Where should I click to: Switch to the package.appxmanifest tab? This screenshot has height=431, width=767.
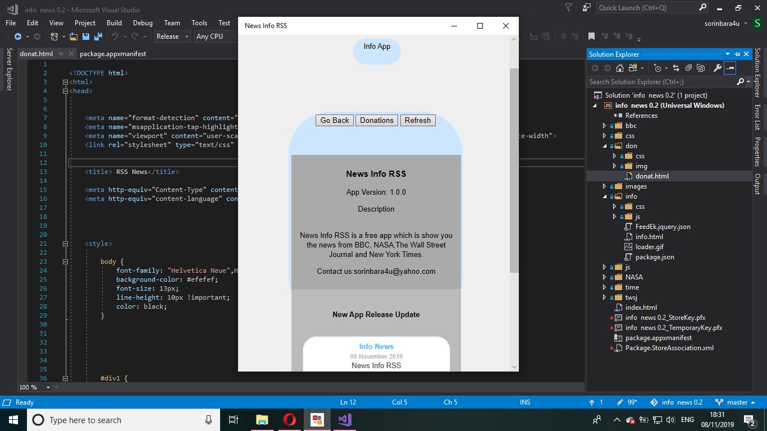[113, 54]
